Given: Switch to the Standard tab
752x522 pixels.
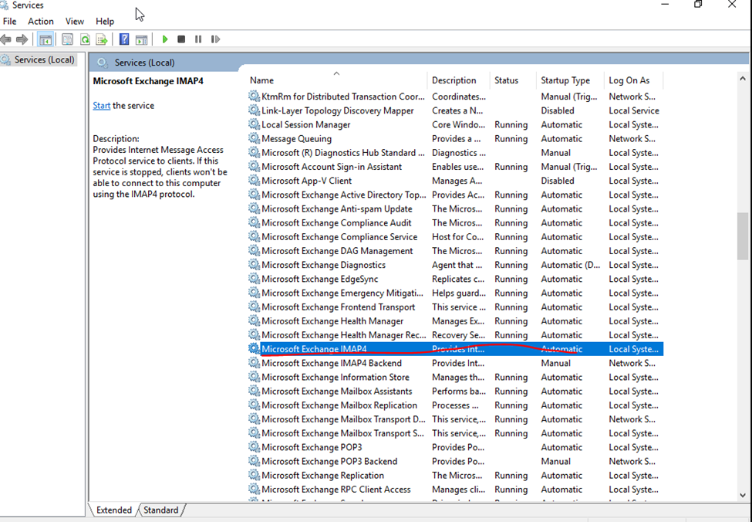Looking at the screenshot, I should (x=160, y=510).
